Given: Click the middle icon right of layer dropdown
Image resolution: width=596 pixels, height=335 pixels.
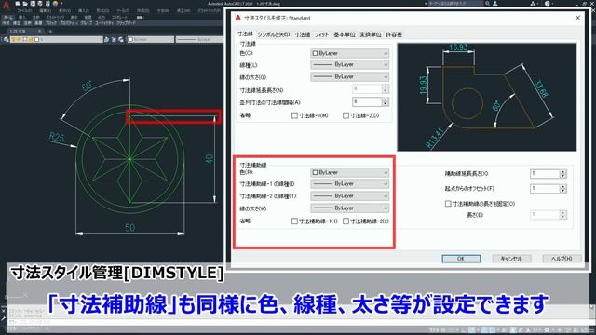Looking at the screenshot, I should (114, 39).
